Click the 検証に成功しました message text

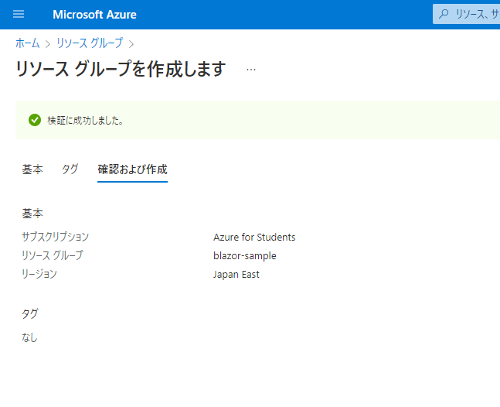85,121
